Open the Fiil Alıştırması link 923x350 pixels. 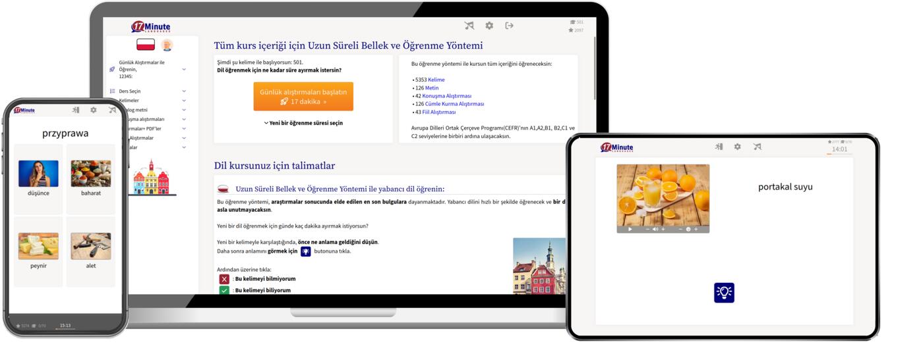point(439,112)
